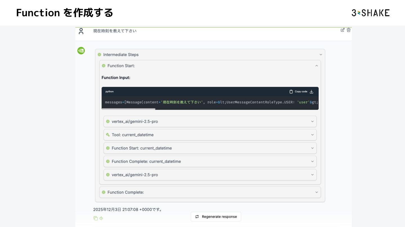Expand Function Start: current_datetime step
405x227 pixels.
point(210,148)
